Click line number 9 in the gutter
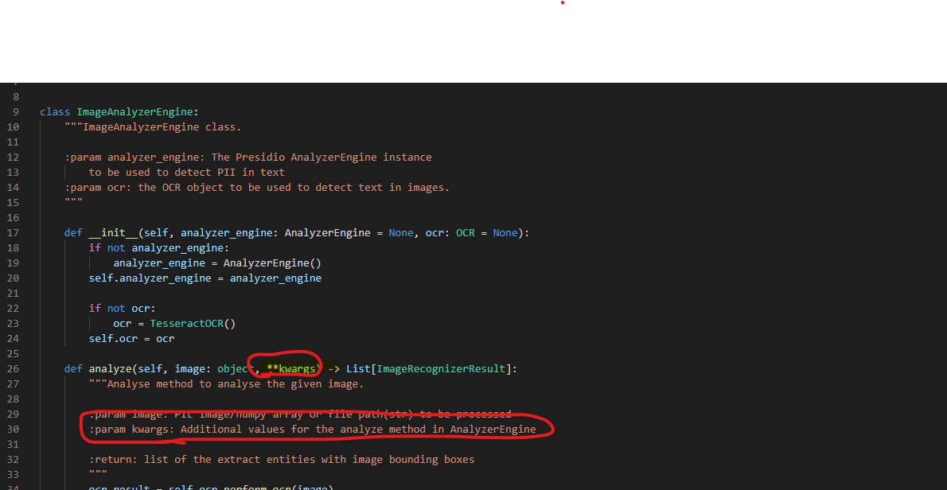Image resolution: width=947 pixels, height=490 pixels. pos(15,111)
